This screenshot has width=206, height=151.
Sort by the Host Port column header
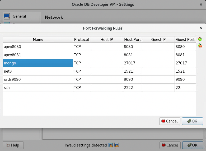(x=132, y=40)
